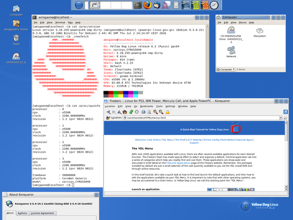Open the terminal window's Terminal menu
The image size is (293, 220).
click(60, 22)
